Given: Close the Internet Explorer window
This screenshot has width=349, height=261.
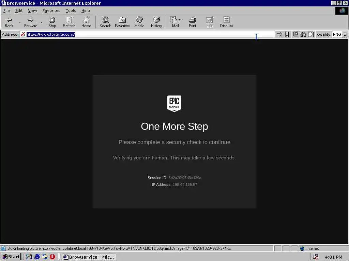Looking at the screenshot, I should pyautogui.click(x=345, y=3).
